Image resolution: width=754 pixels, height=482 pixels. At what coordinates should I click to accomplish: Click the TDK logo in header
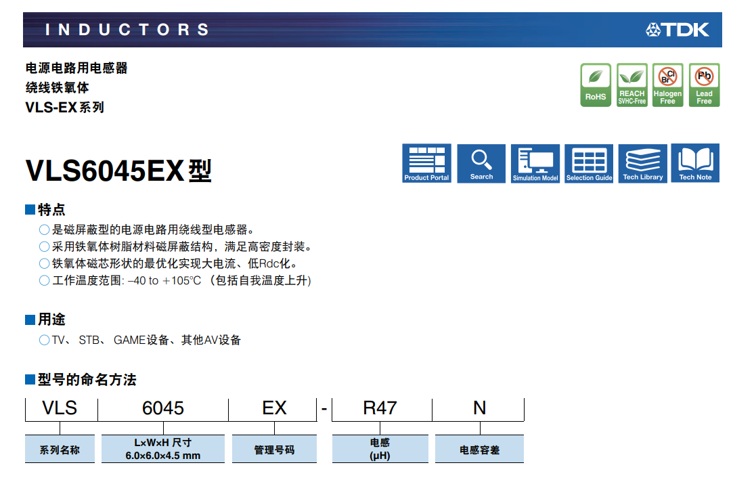(678, 30)
